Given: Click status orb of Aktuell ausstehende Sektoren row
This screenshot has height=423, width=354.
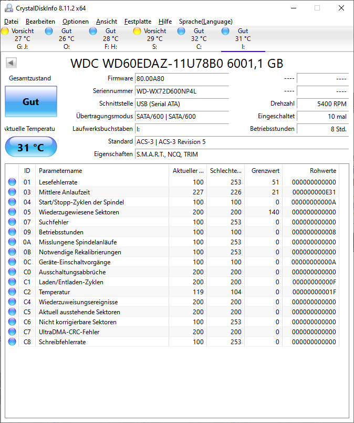Looking at the screenshot, I should point(12,312).
